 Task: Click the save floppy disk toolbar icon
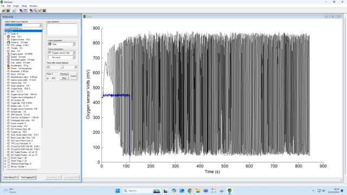[8, 10]
